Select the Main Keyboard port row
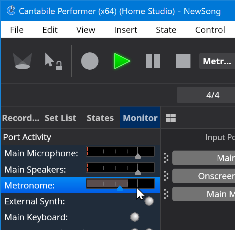This screenshot has width=235, height=230. (x=80, y=217)
